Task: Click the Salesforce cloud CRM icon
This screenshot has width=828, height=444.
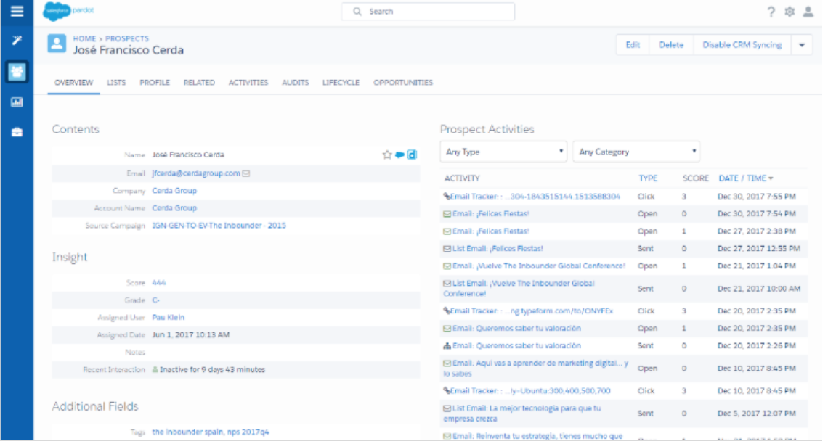Action: coord(399,155)
